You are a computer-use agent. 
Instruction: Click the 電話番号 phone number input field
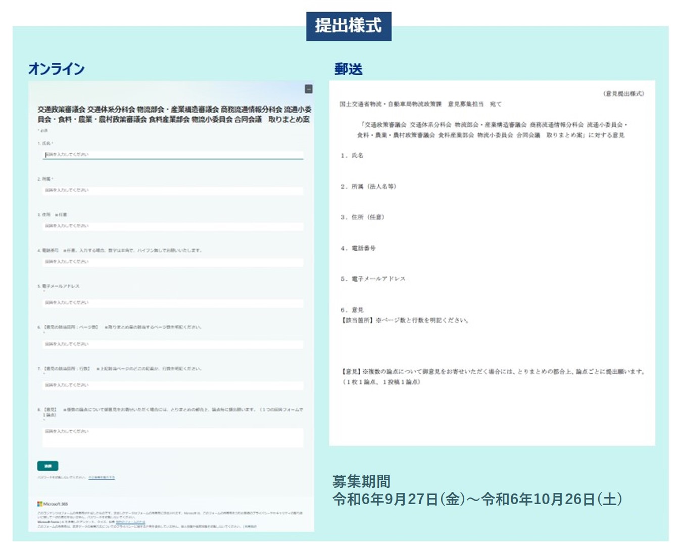pos(173,262)
